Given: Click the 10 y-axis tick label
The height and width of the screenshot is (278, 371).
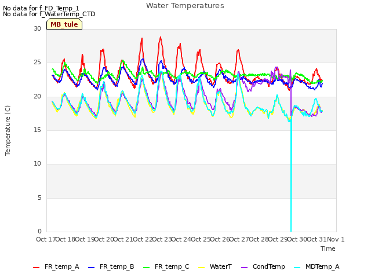Looking at the screenshot, I should point(37,163).
